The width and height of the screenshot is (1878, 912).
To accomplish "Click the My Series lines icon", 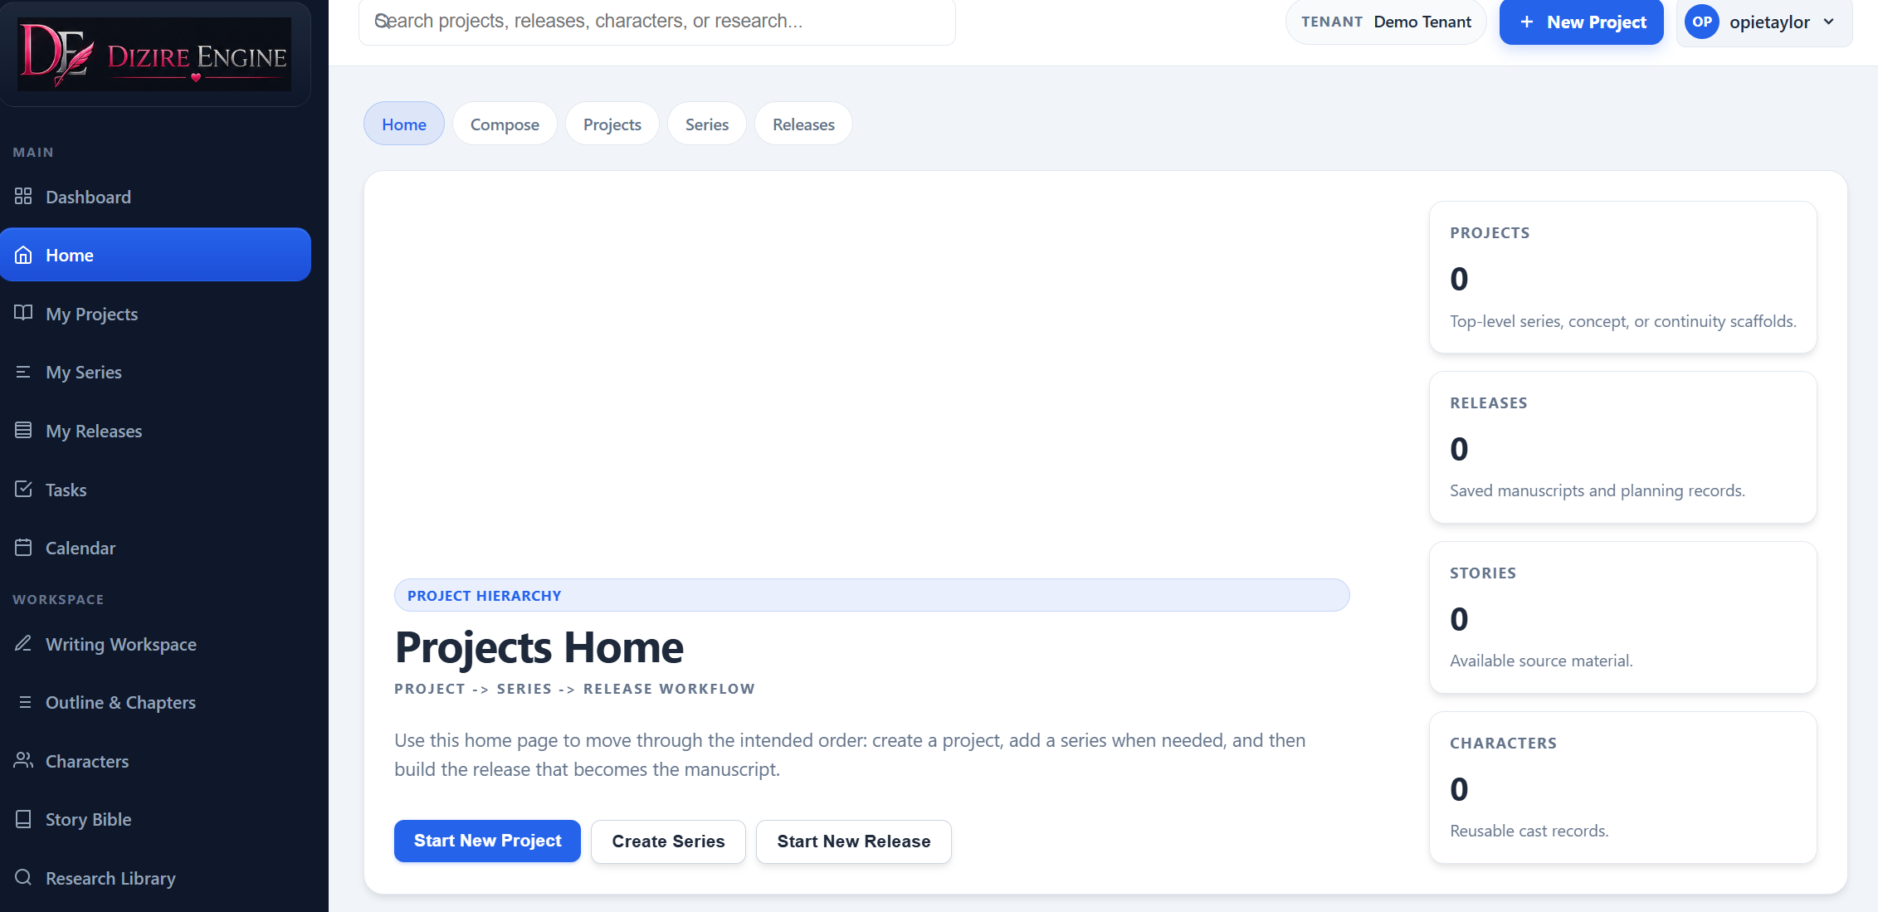I will [23, 372].
